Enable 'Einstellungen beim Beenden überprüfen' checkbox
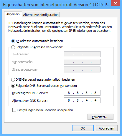The height and width of the screenshot is (136, 122). 14,110
